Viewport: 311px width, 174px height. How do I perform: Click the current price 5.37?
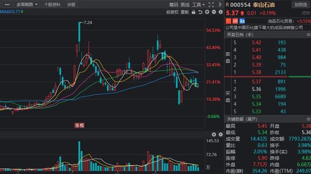coord(232,13)
